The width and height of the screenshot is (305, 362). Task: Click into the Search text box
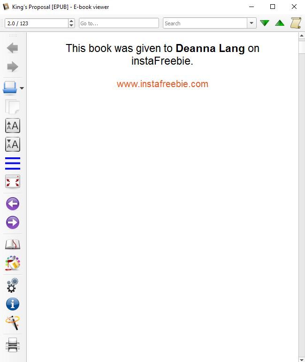[x=205, y=23]
